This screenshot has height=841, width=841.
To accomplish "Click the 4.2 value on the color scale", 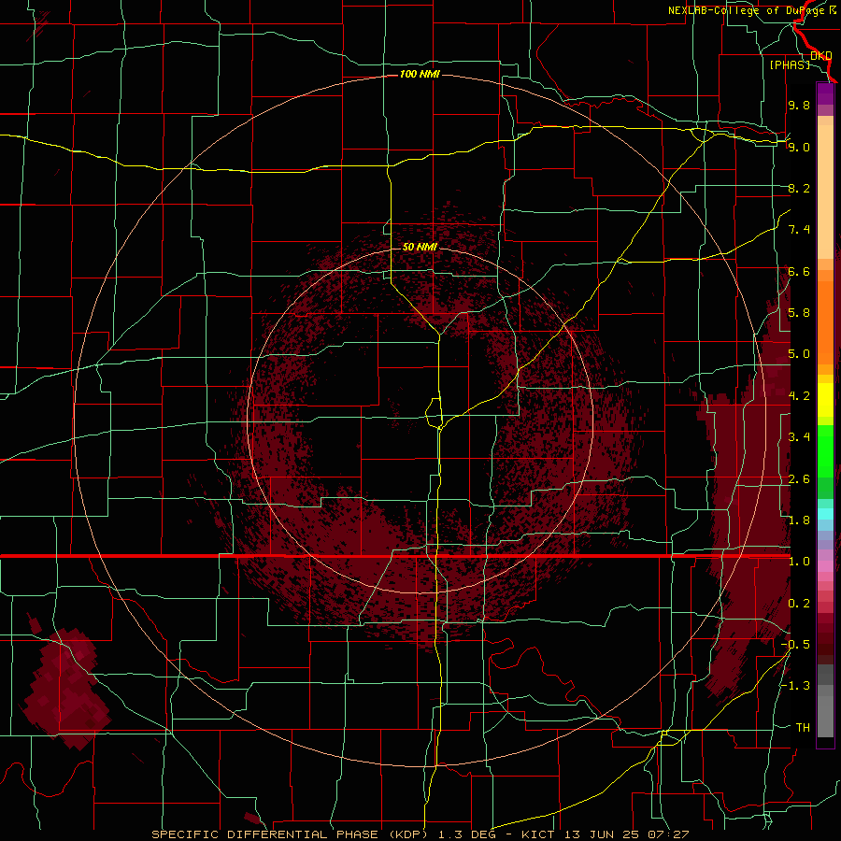I will point(799,396).
